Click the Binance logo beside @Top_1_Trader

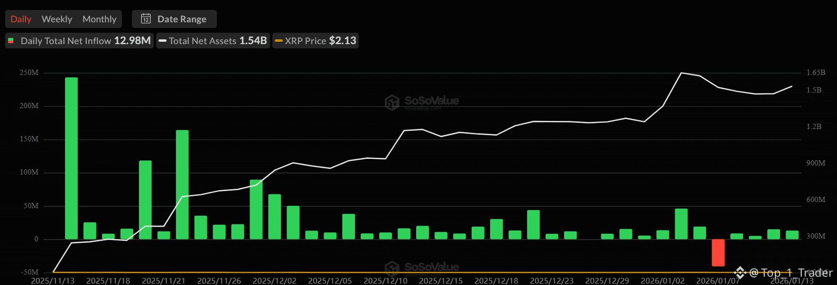[740, 273]
